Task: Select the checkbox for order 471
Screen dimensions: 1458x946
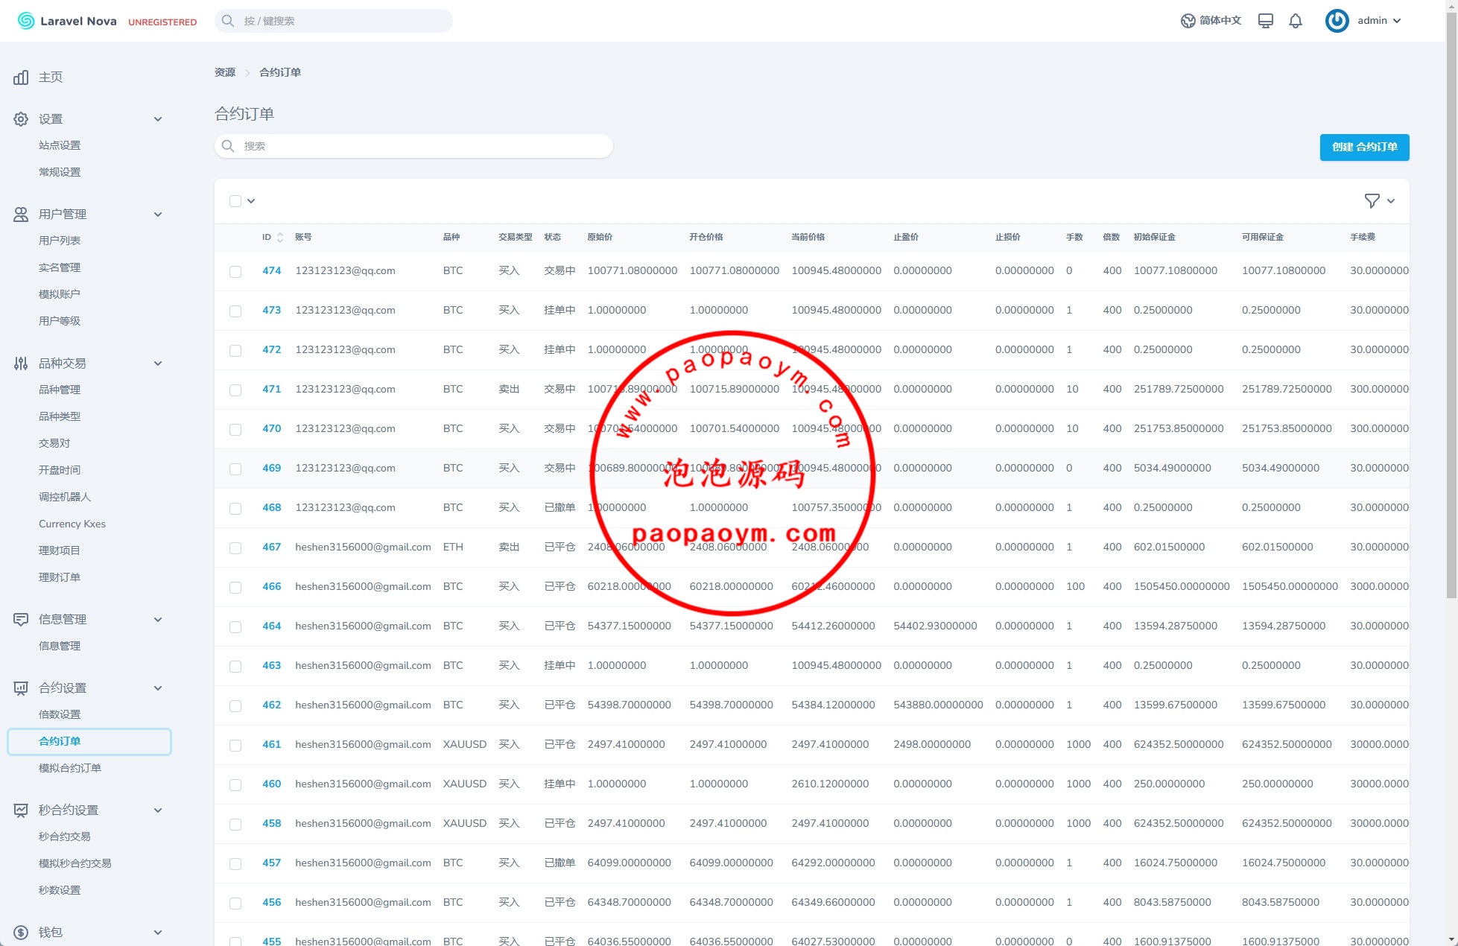Action: coord(235,390)
